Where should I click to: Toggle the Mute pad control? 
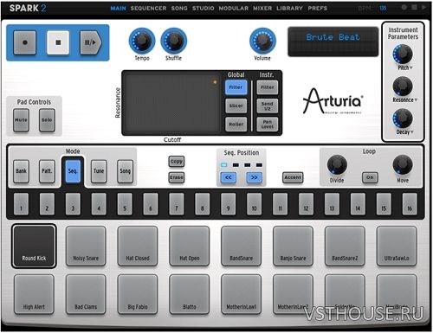21,120
